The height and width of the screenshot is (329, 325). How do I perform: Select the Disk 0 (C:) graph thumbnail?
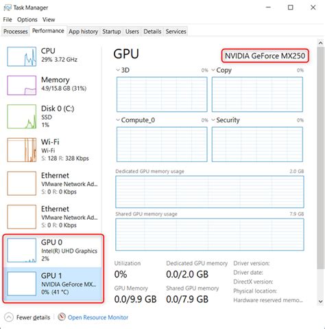tap(21, 117)
